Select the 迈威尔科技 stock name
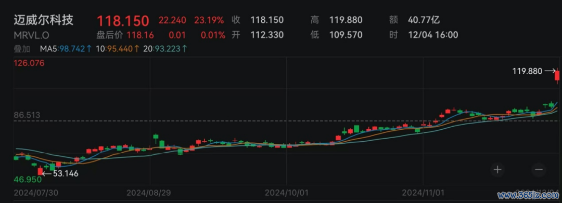 click(x=44, y=20)
